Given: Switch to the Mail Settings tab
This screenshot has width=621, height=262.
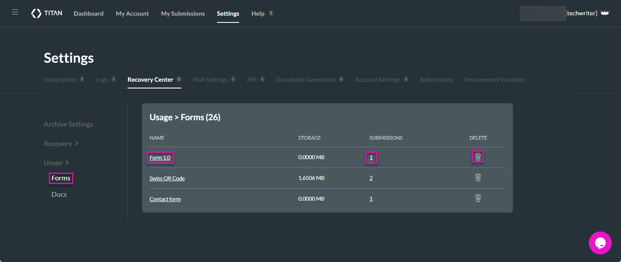Looking at the screenshot, I should pos(210,79).
